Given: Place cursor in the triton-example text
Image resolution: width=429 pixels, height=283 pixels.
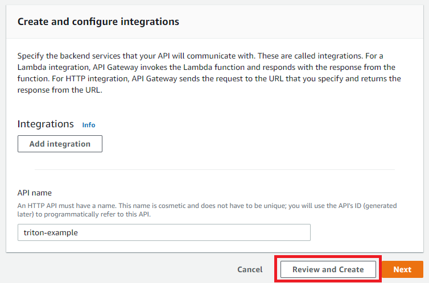Looking at the screenshot, I should pyautogui.click(x=51, y=233).
